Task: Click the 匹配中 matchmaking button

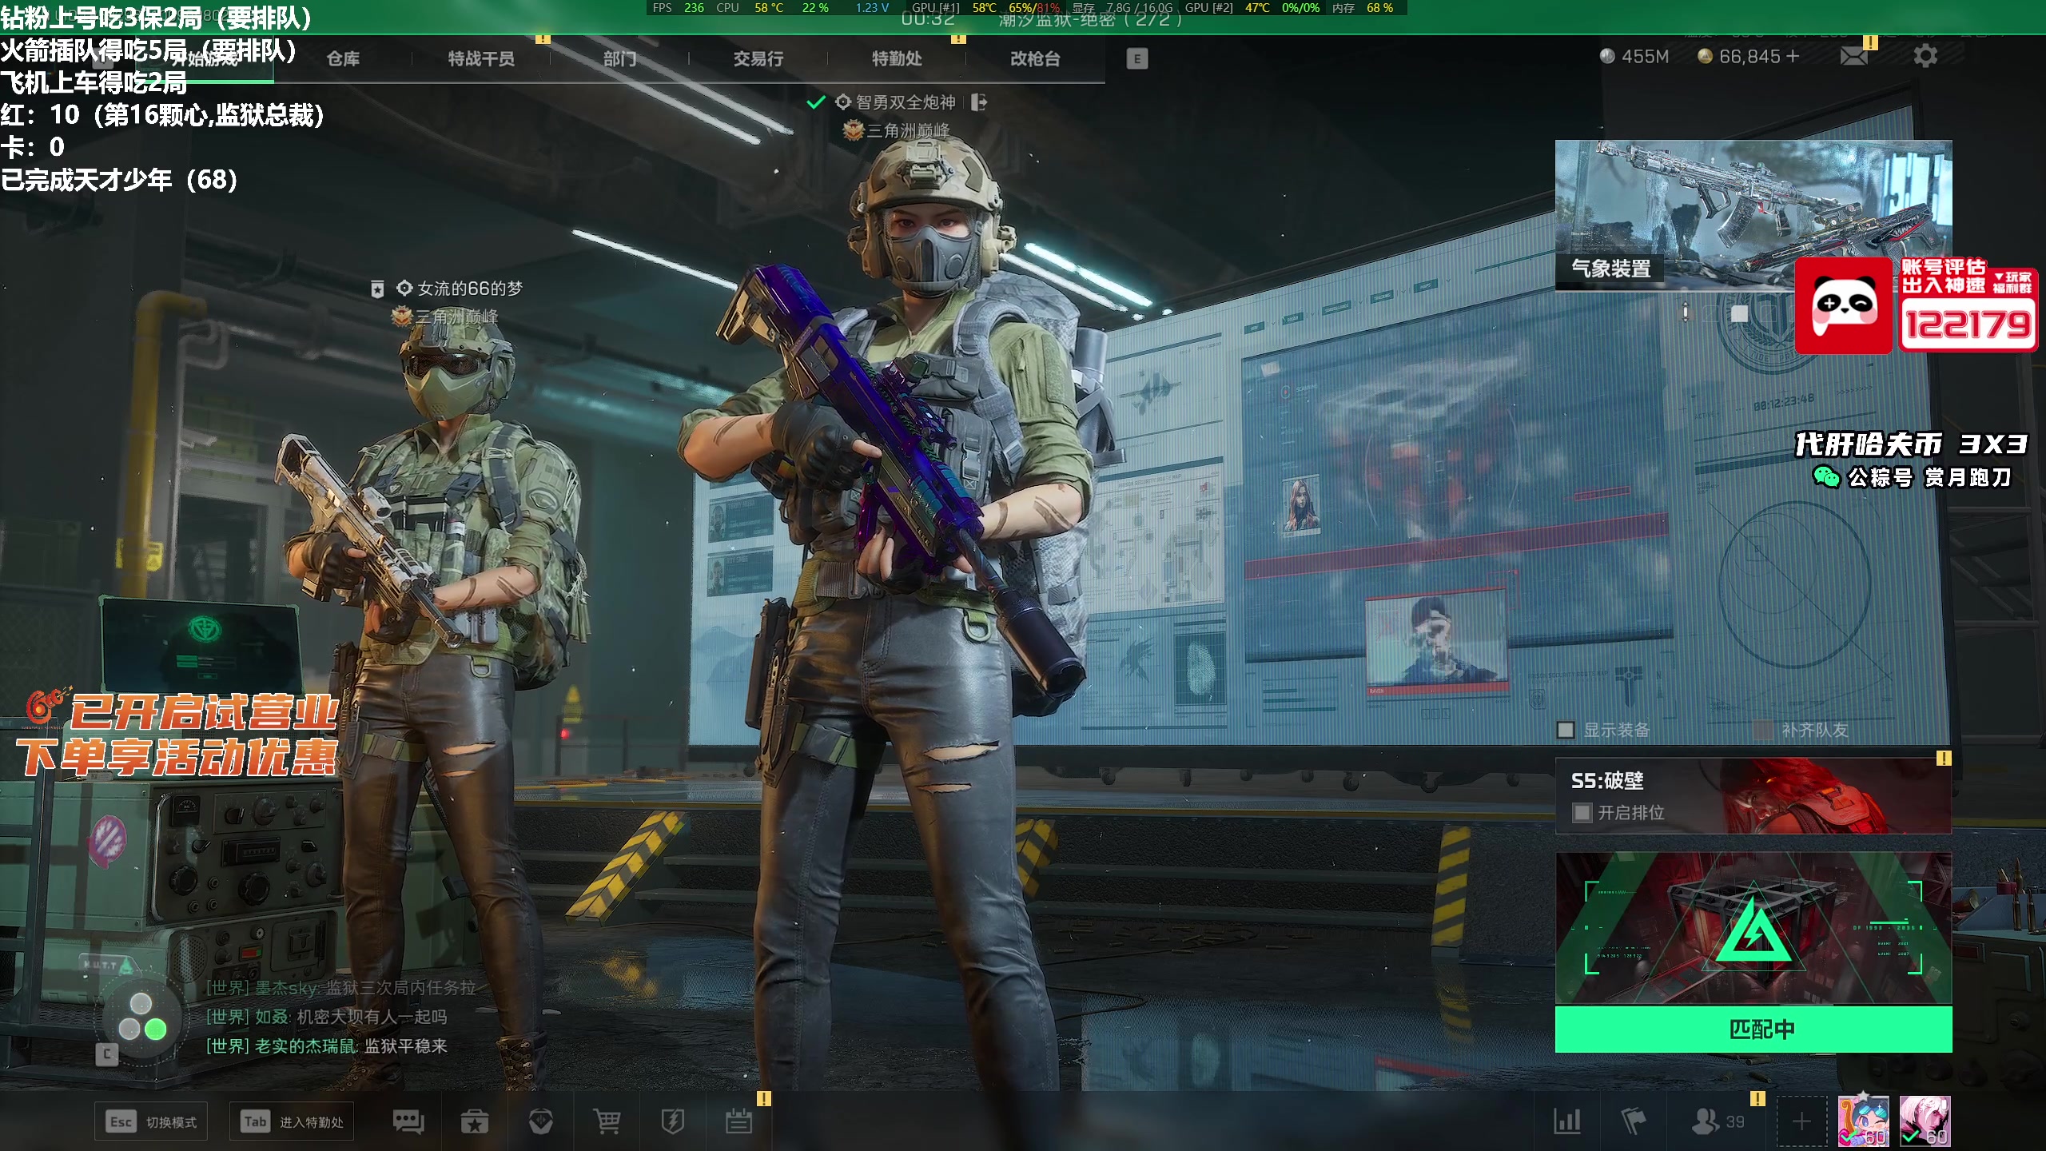Action: (x=1753, y=1030)
